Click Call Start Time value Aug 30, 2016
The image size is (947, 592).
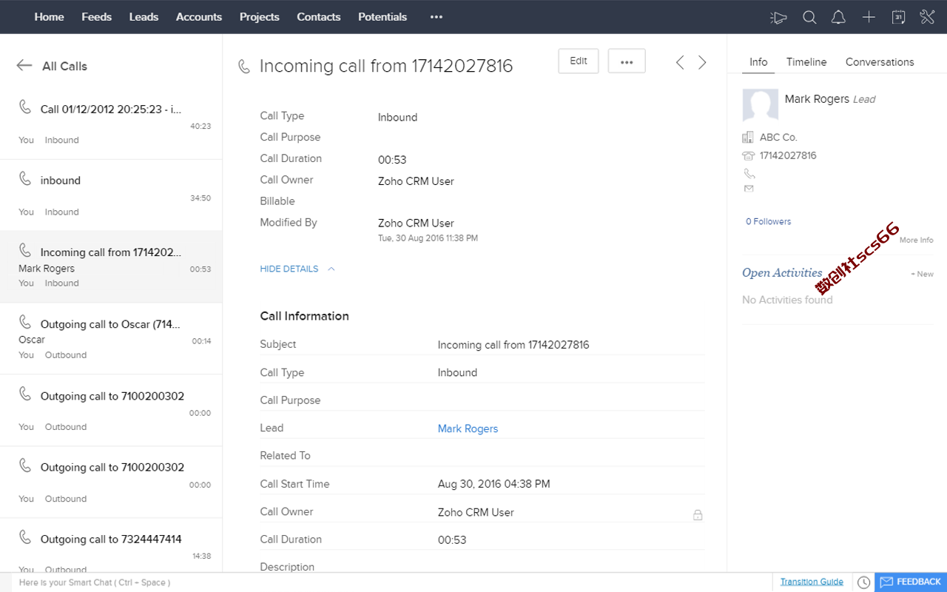click(494, 484)
